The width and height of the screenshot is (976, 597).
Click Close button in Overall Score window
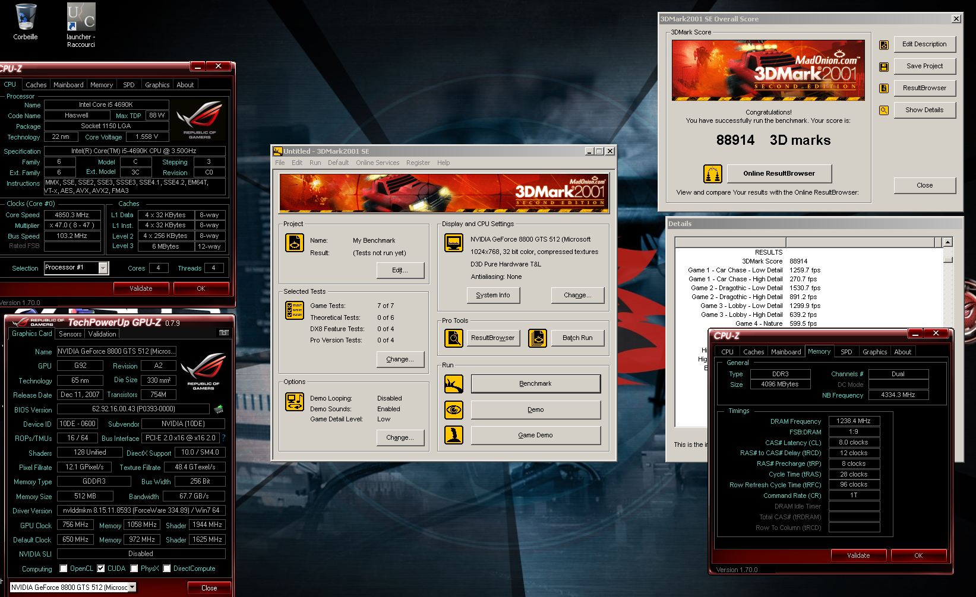pyautogui.click(x=924, y=185)
